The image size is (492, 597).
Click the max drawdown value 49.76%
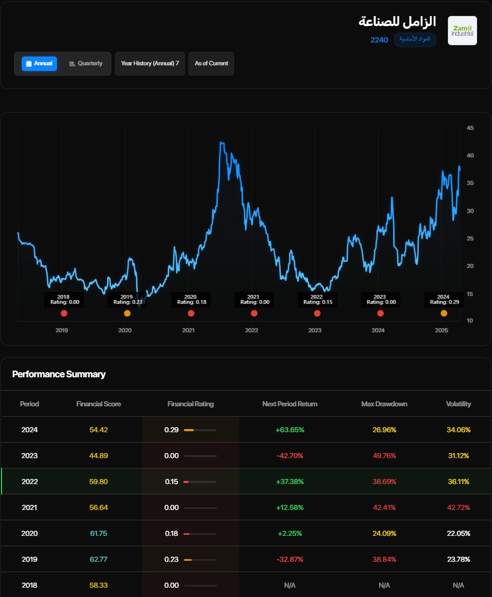click(x=384, y=456)
